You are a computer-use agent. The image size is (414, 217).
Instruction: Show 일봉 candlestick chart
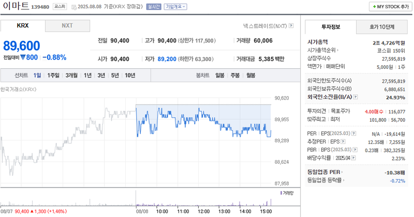tap(219, 75)
